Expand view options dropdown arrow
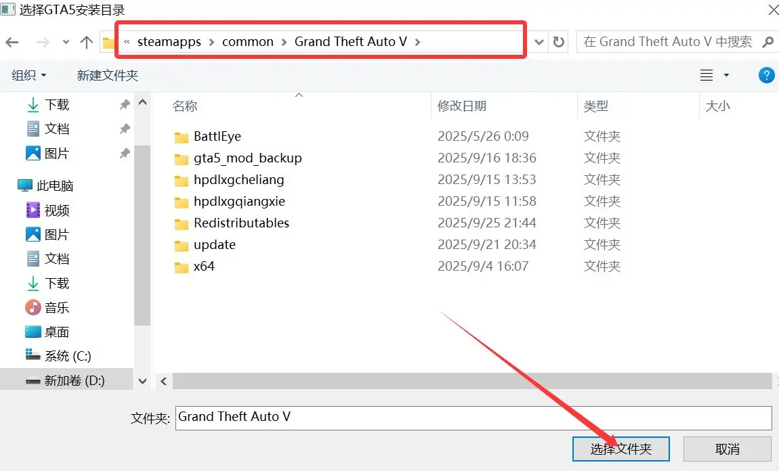Screen dimensions: 779x471 727,75
